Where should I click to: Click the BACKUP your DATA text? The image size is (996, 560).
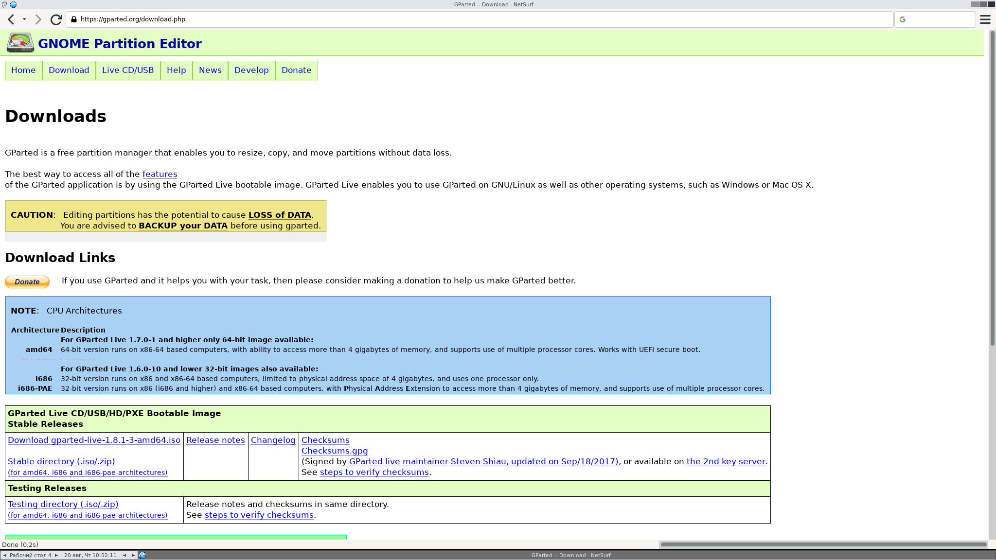183,226
